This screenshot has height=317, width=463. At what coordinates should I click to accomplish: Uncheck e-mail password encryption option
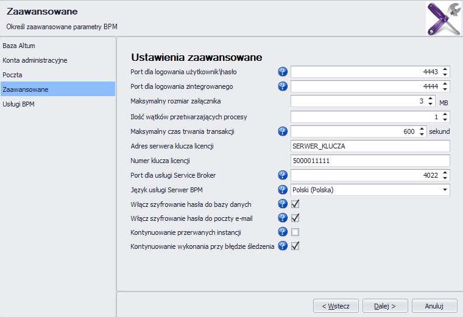click(x=295, y=218)
